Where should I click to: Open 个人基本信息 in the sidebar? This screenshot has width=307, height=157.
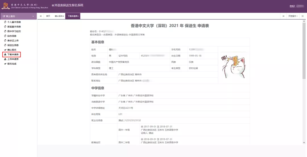(x=14, y=22)
